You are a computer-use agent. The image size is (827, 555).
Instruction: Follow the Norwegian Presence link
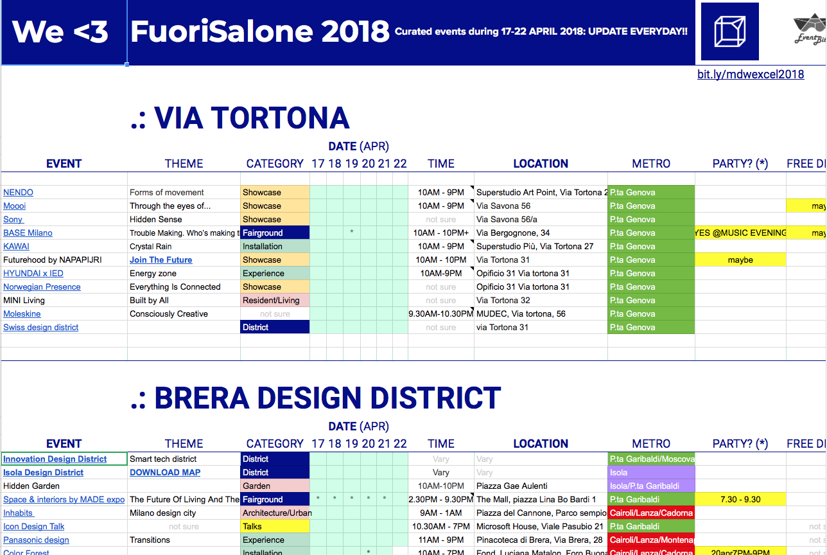(x=42, y=286)
